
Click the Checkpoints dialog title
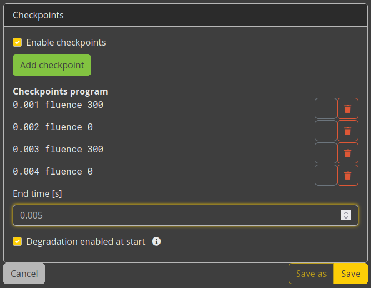coord(38,15)
